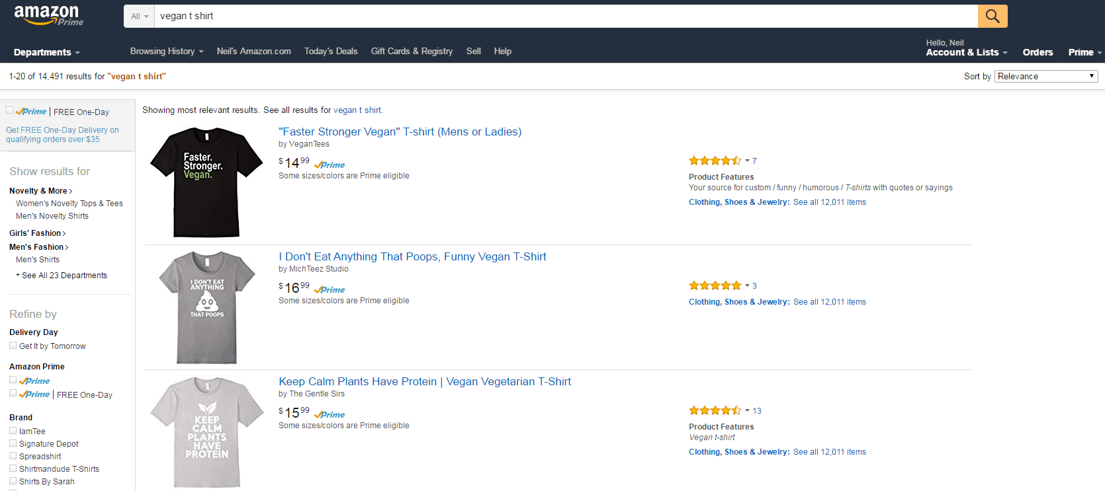This screenshot has width=1105, height=491.
Task: Click Prime badge beside the $15.99 price
Action: click(330, 414)
